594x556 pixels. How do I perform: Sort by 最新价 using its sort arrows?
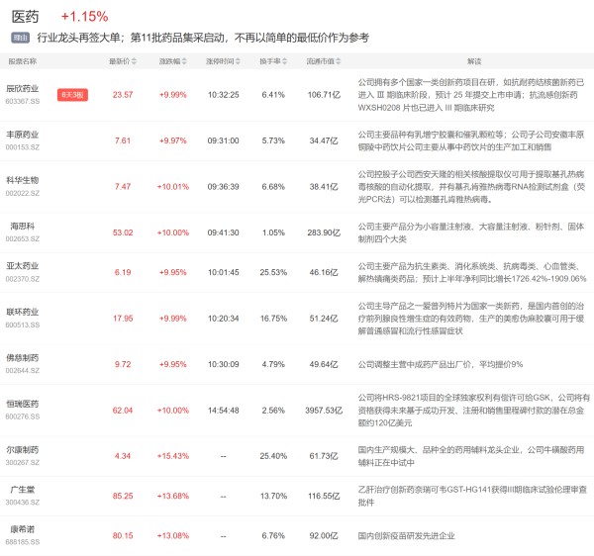click(x=134, y=61)
